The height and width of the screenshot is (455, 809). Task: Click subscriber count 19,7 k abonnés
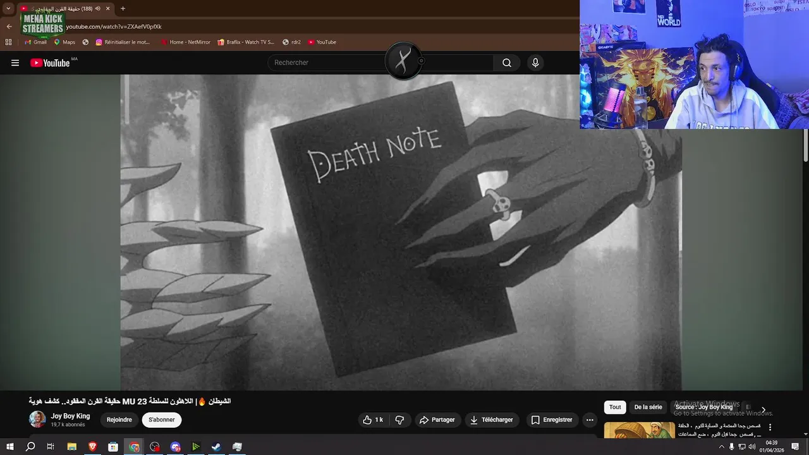point(68,425)
